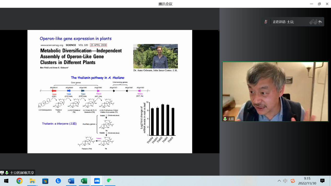331x186 pixels.
Task: Click the 正在讲话: 土豆 speaker label
Action: click(x=283, y=22)
